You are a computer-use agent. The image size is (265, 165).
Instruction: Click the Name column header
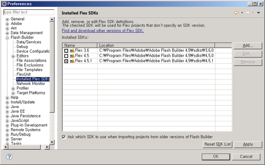[80, 45]
